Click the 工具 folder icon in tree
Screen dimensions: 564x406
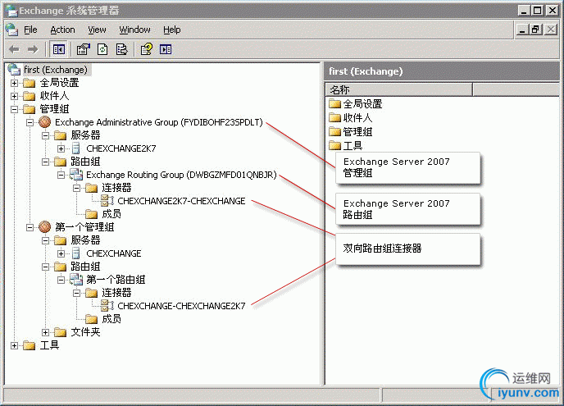pos(30,345)
